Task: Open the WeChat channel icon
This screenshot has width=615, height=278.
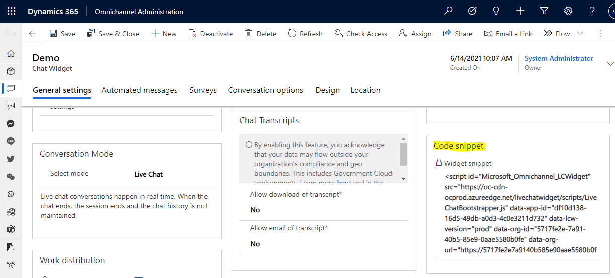Action: (11, 177)
